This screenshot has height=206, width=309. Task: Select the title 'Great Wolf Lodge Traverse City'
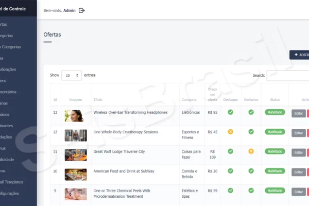point(119,151)
